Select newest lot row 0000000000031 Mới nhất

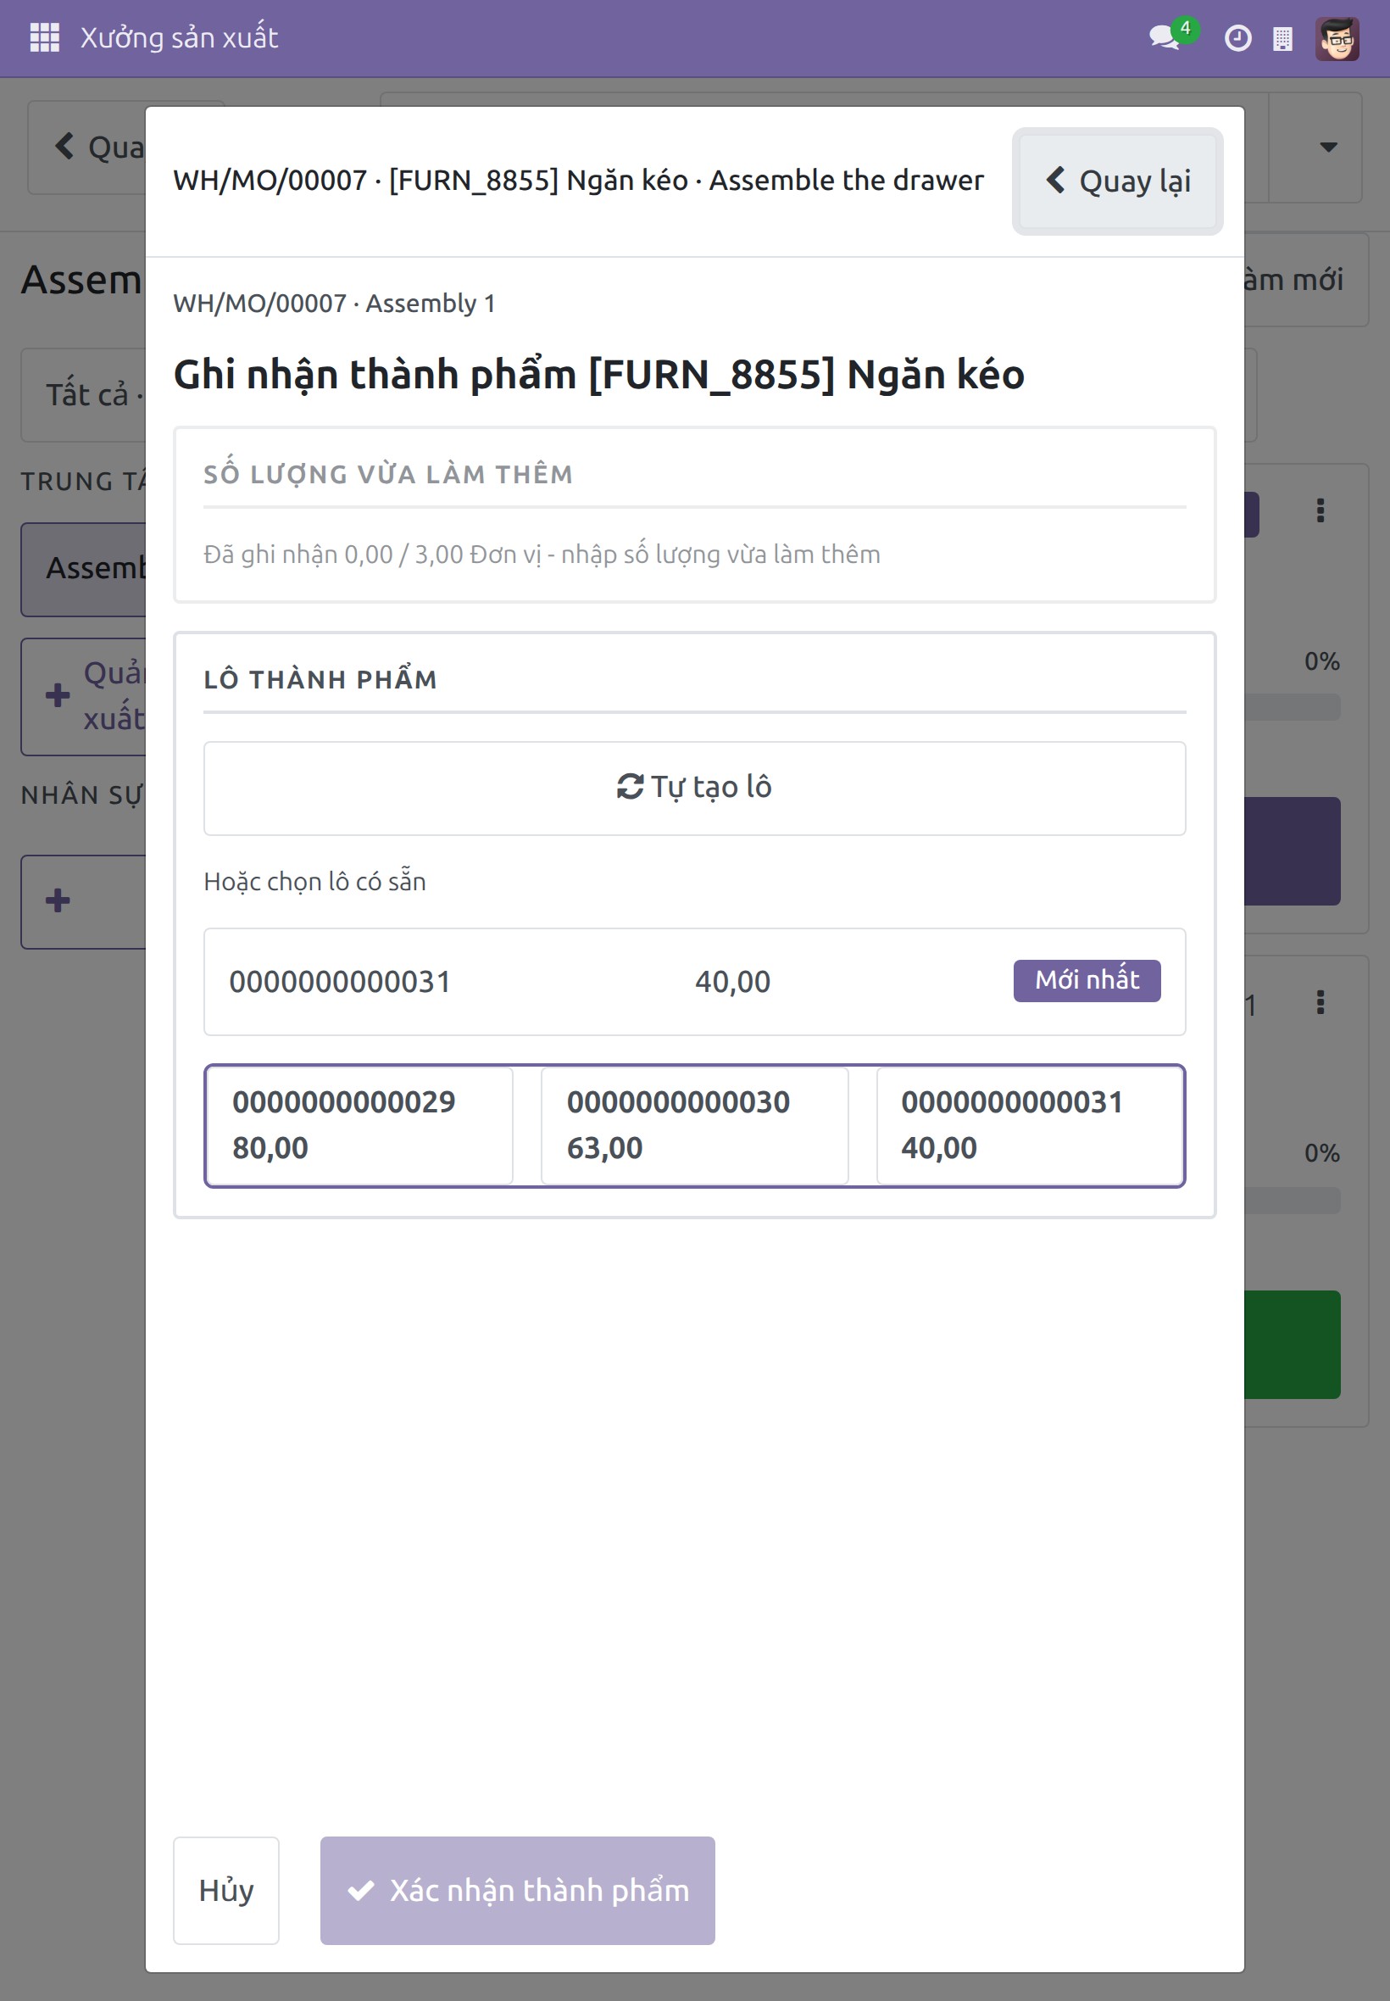[x=694, y=982]
